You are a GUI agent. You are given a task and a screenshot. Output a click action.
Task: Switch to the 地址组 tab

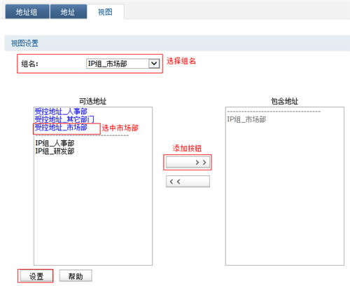[27, 12]
